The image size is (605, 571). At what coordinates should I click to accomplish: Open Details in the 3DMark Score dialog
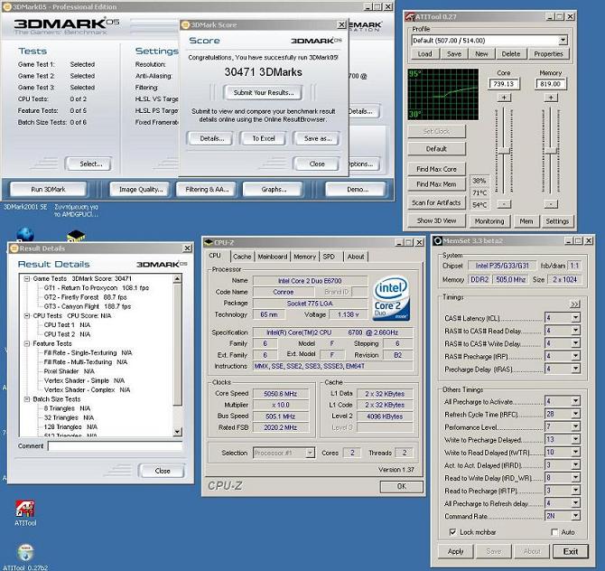(211, 138)
